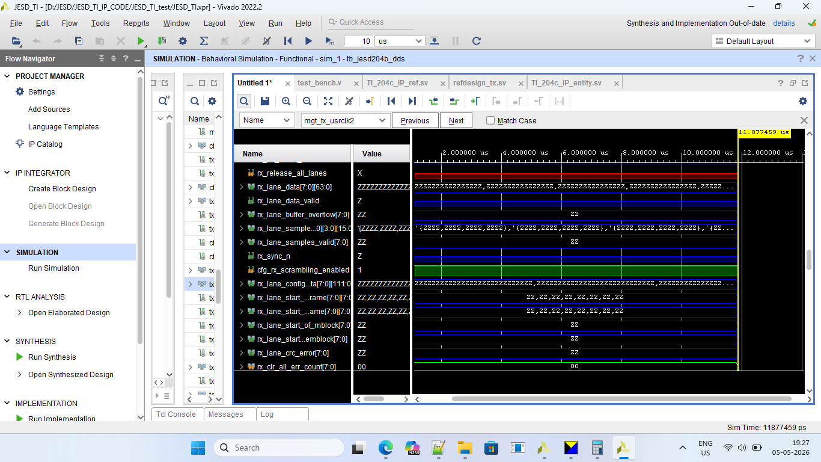Expand rx_lane_samples_valid[7:0] signal
The width and height of the screenshot is (821, 462).
click(x=242, y=242)
